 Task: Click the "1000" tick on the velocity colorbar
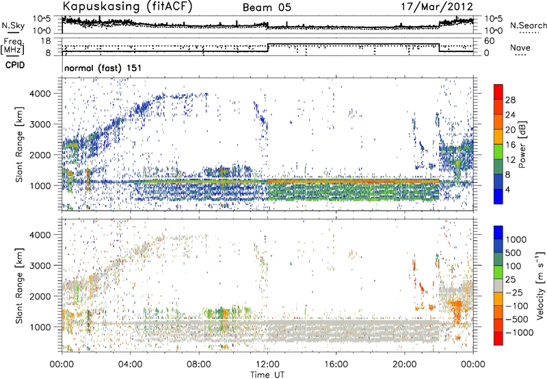(516, 239)
